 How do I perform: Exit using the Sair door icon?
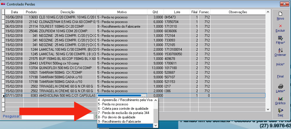point(280,111)
